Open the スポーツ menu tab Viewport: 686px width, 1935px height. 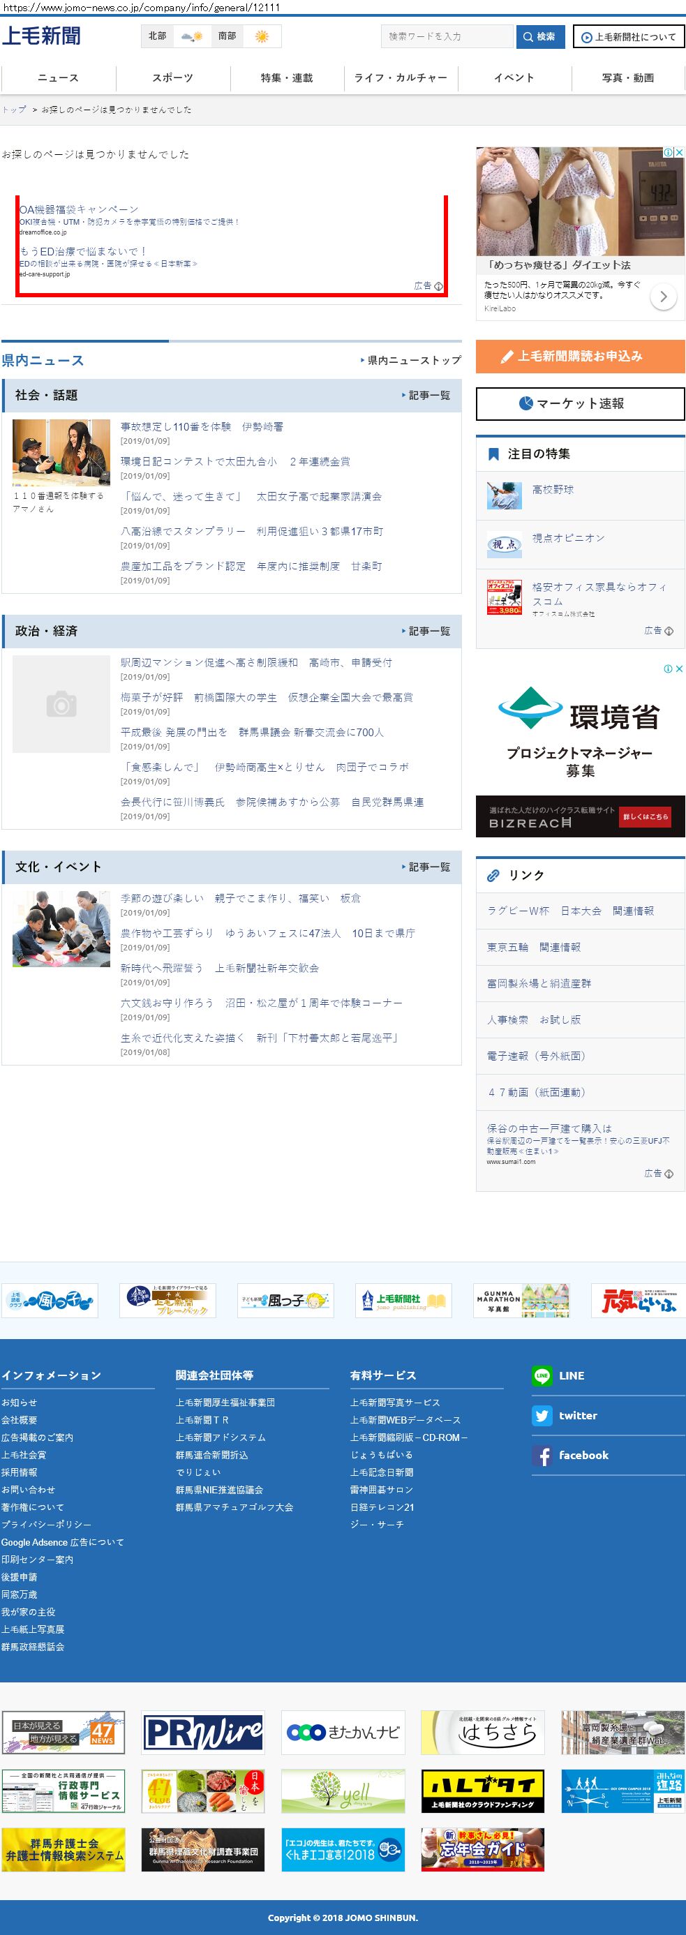tap(173, 78)
